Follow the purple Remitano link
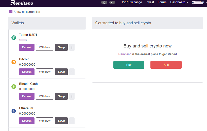The height and width of the screenshot is (131, 207). (x=125, y=54)
